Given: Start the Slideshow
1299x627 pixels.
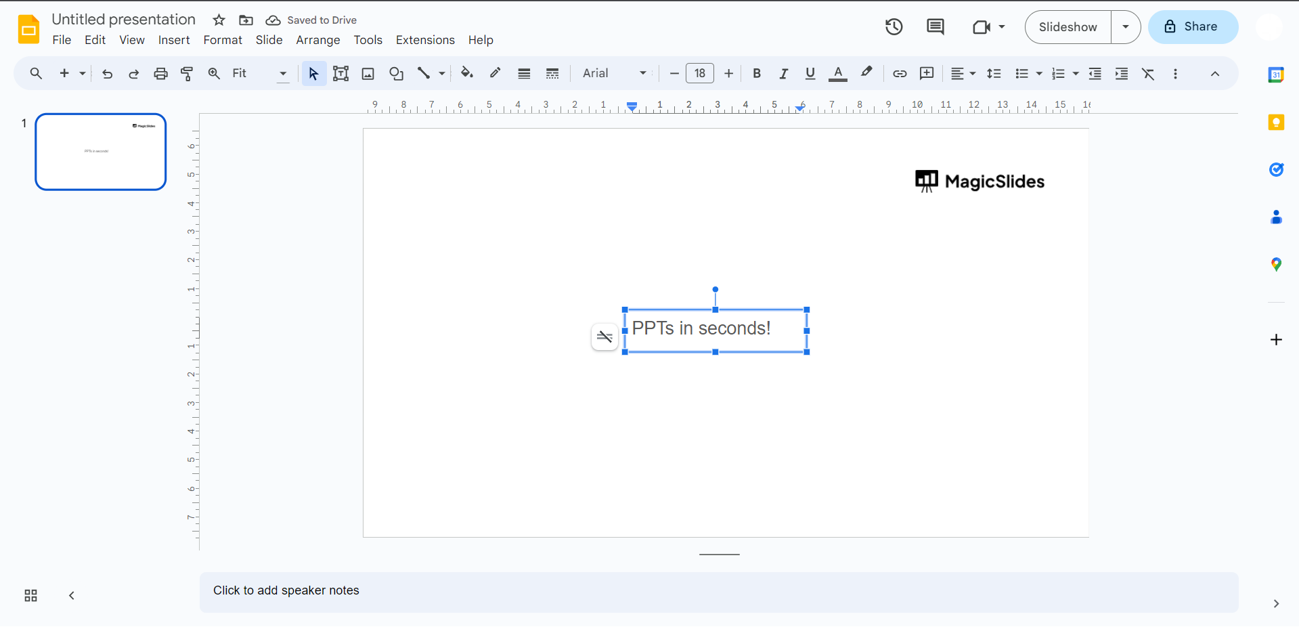Looking at the screenshot, I should pyautogui.click(x=1068, y=27).
